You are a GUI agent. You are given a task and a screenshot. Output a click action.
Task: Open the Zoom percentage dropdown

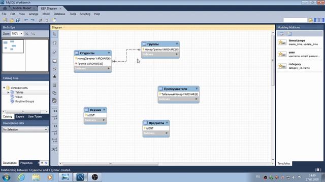(x=21, y=34)
